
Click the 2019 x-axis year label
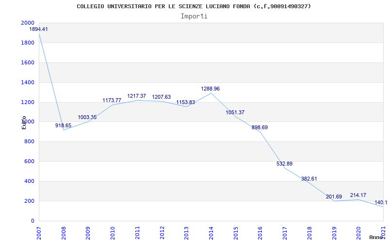point(334,233)
